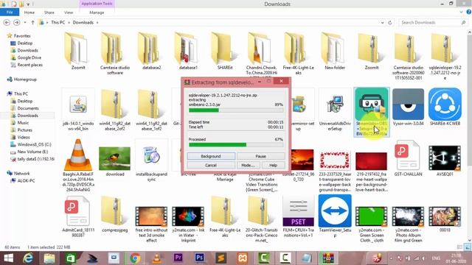The image size is (472, 265).
Task: Click the Processed progress bar
Action: (x=236, y=144)
